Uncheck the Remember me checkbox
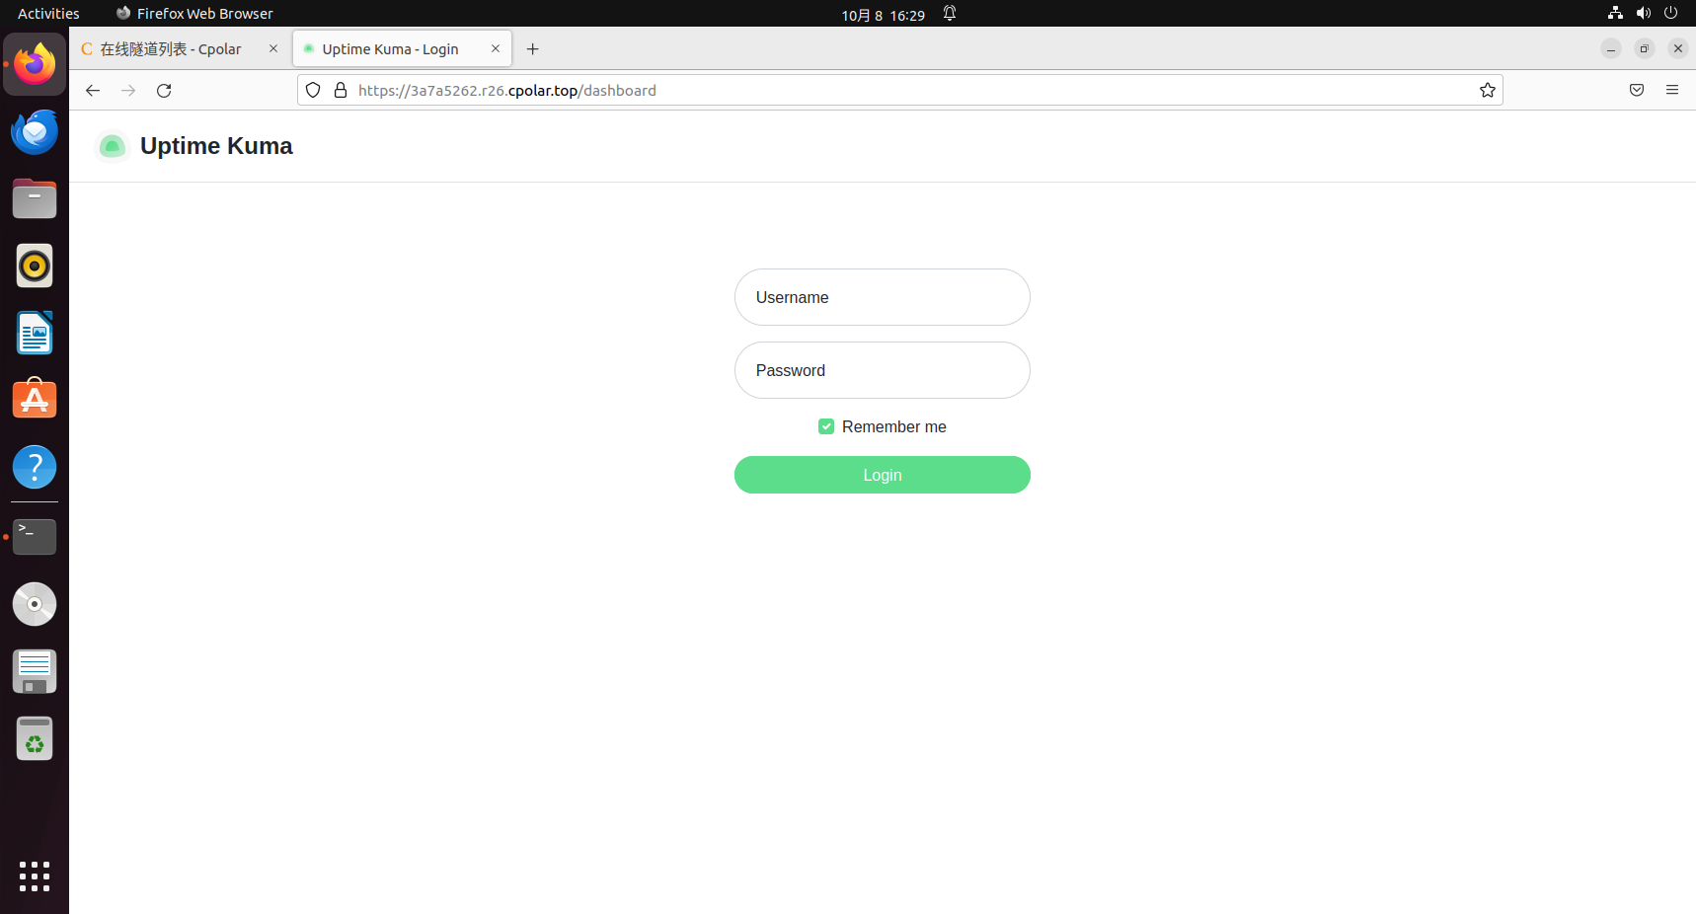This screenshot has width=1696, height=914. [826, 426]
